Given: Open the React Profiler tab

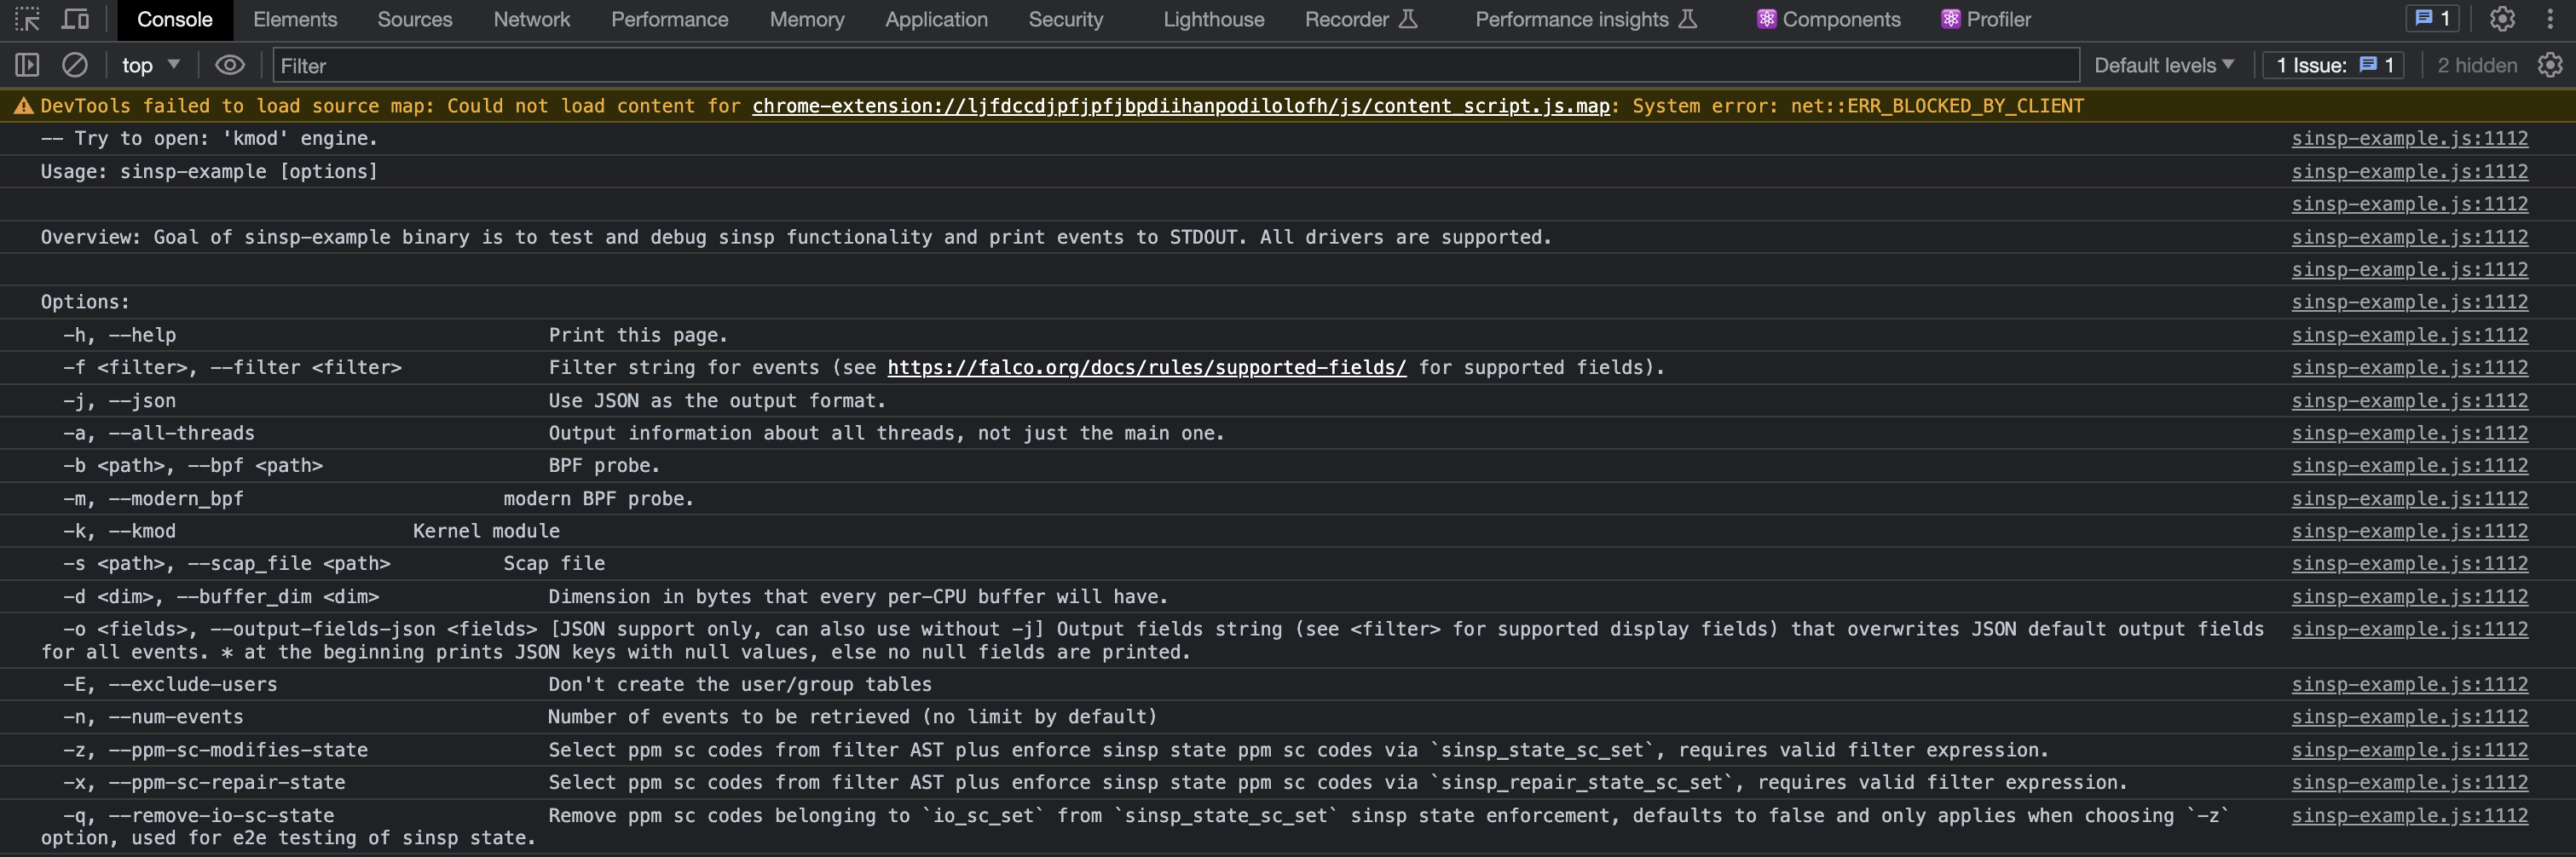Looking at the screenshot, I should coord(1986,19).
